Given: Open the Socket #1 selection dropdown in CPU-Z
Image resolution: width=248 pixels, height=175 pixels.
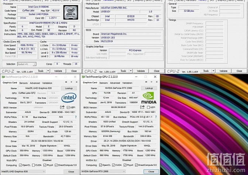Looking at the screenshot, I should coord(27,64).
